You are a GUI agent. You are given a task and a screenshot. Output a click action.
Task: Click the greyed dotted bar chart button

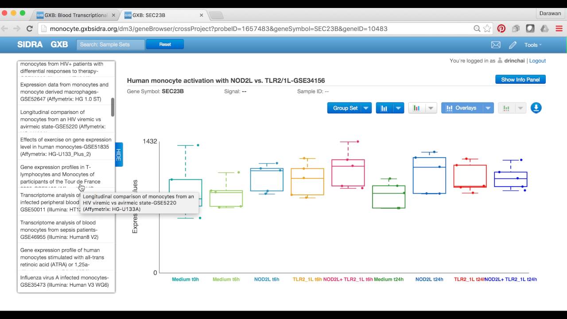(506, 108)
